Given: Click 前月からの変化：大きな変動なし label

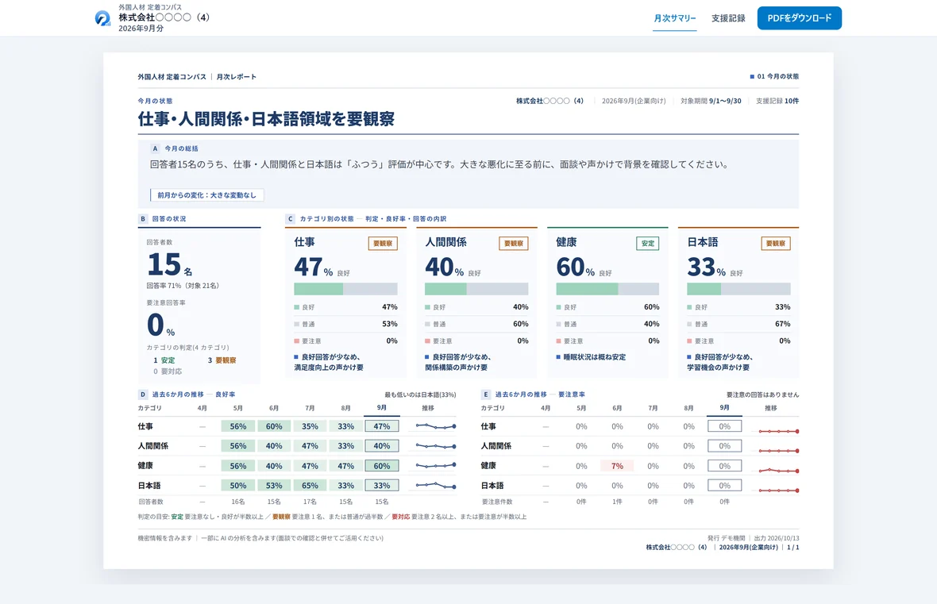Looking at the screenshot, I should click(206, 194).
